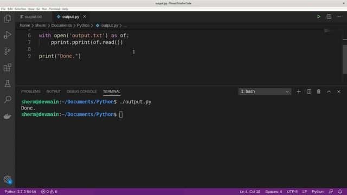This screenshot has width=347, height=195.
Task: Click 'home' breadcrumb segment
Action: pyautogui.click(x=25, y=25)
